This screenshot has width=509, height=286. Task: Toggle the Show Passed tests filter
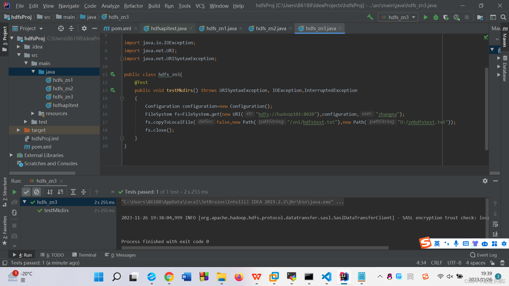tap(26, 192)
